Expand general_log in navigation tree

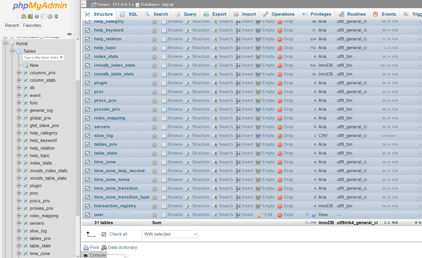tap(19, 110)
